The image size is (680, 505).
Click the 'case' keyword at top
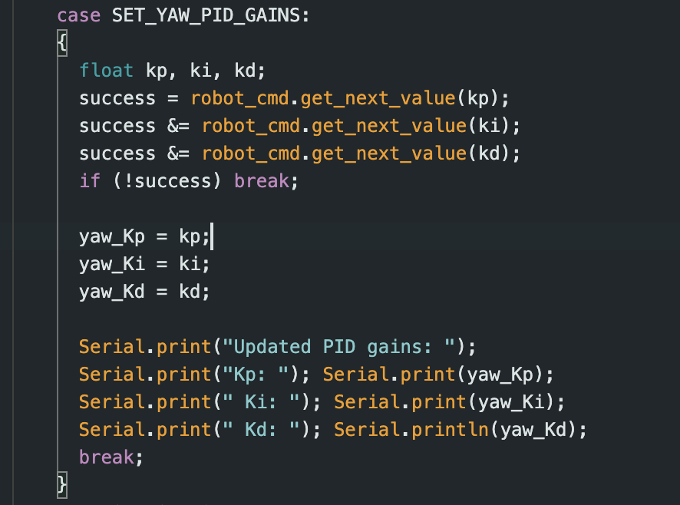click(x=78, y=15)
